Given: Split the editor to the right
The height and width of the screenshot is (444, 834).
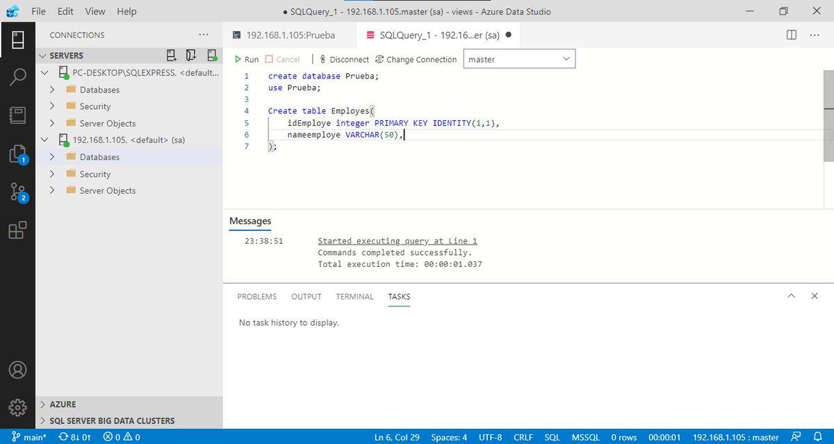Looking at the screenshot, I should tap(792, 35).
